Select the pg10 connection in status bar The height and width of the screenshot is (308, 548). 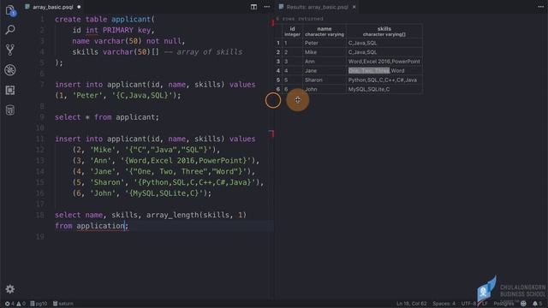39,304
